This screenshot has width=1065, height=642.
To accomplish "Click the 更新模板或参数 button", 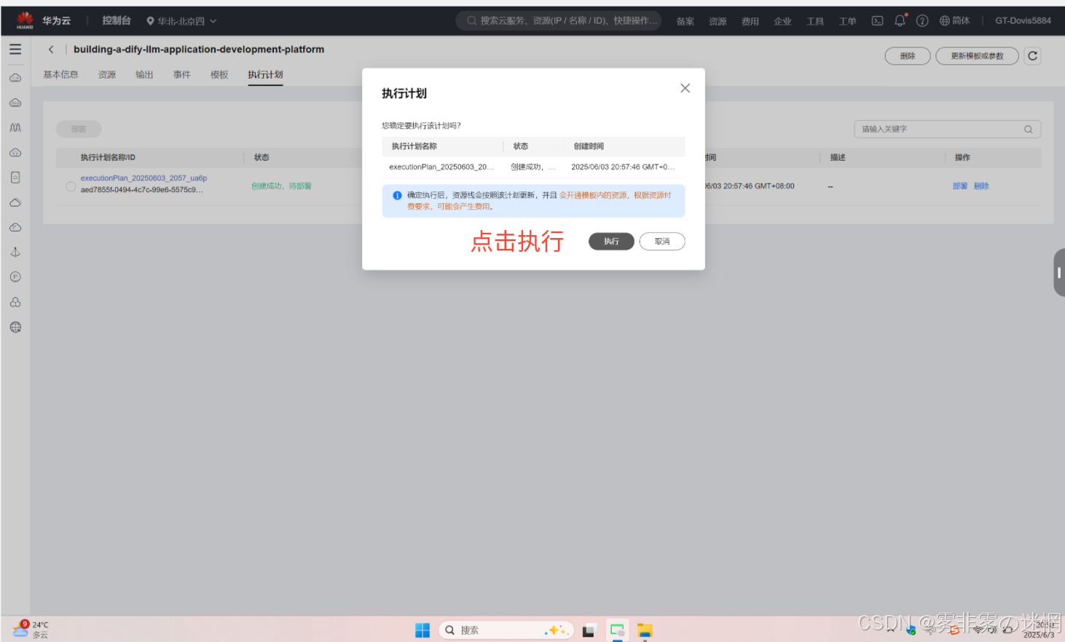I will [x=977, y=56].
